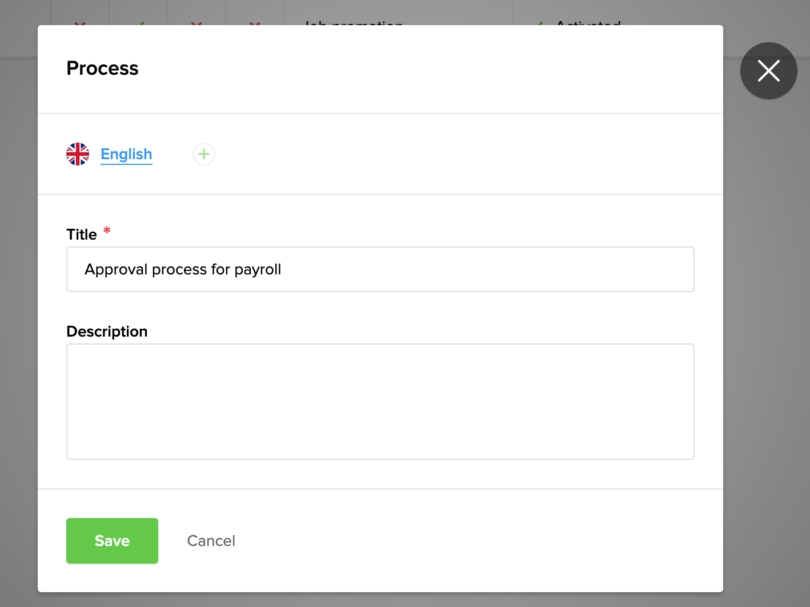Click the UK flag icon
Screen dimensions: 810x607
(78, 154)
